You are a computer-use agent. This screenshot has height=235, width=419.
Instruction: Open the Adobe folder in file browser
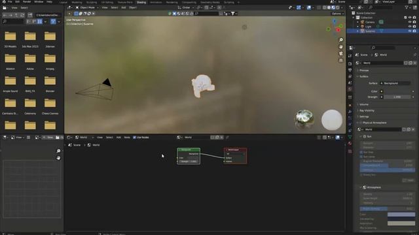point(30,61)
